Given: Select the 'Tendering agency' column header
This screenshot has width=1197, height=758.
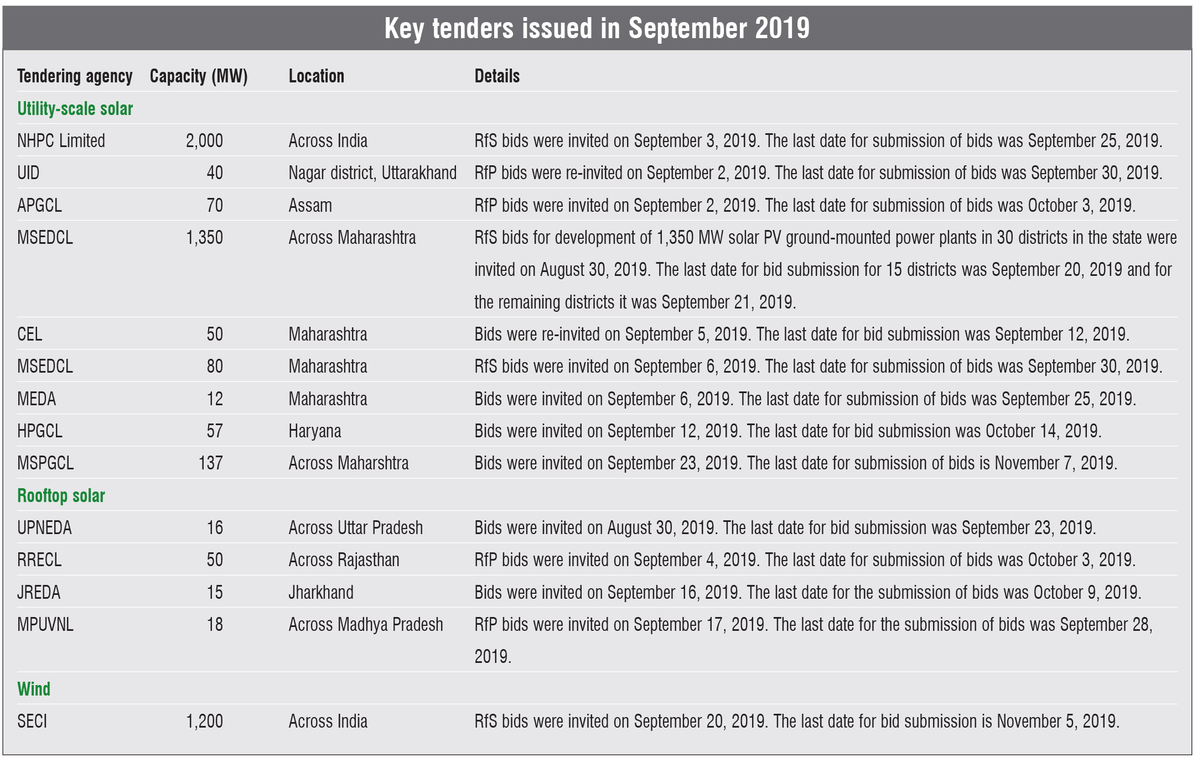Looking at the screenshot, I should click(x=75, y=76).
